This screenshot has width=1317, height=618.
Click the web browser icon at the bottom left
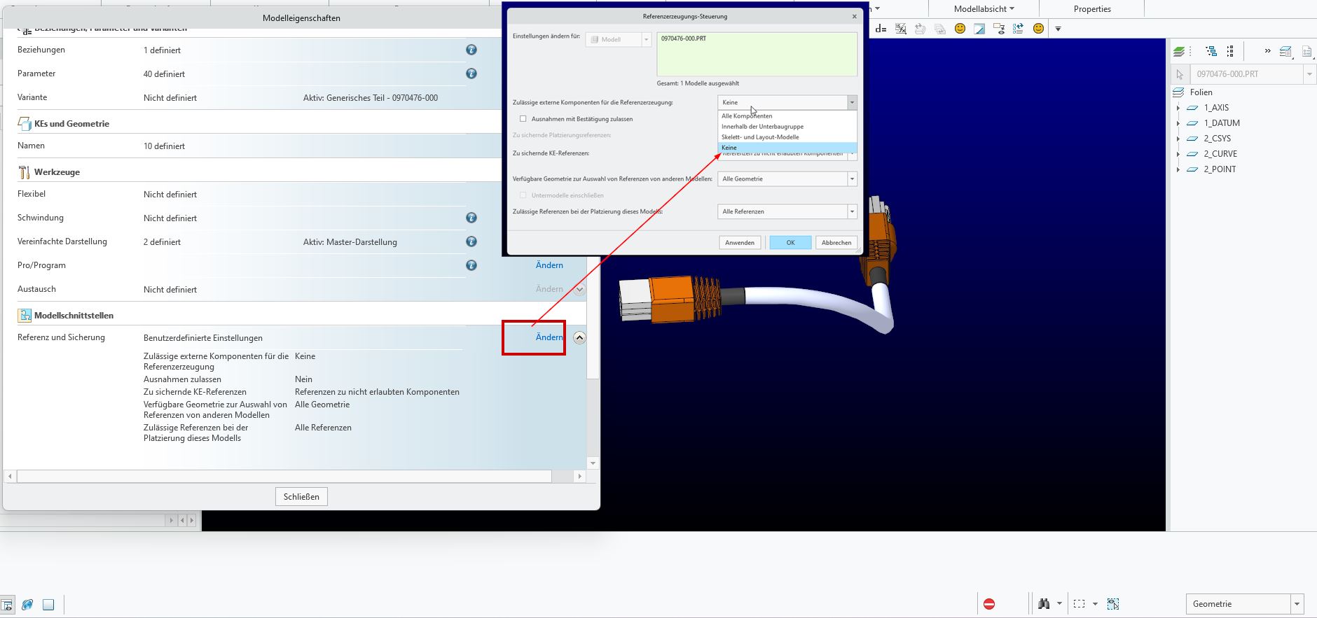[28, 605]
